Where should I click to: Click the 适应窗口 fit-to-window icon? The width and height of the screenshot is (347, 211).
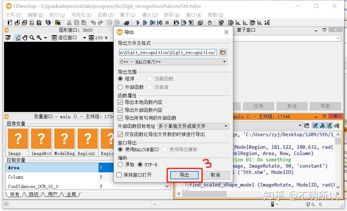(x=54, y=36)
